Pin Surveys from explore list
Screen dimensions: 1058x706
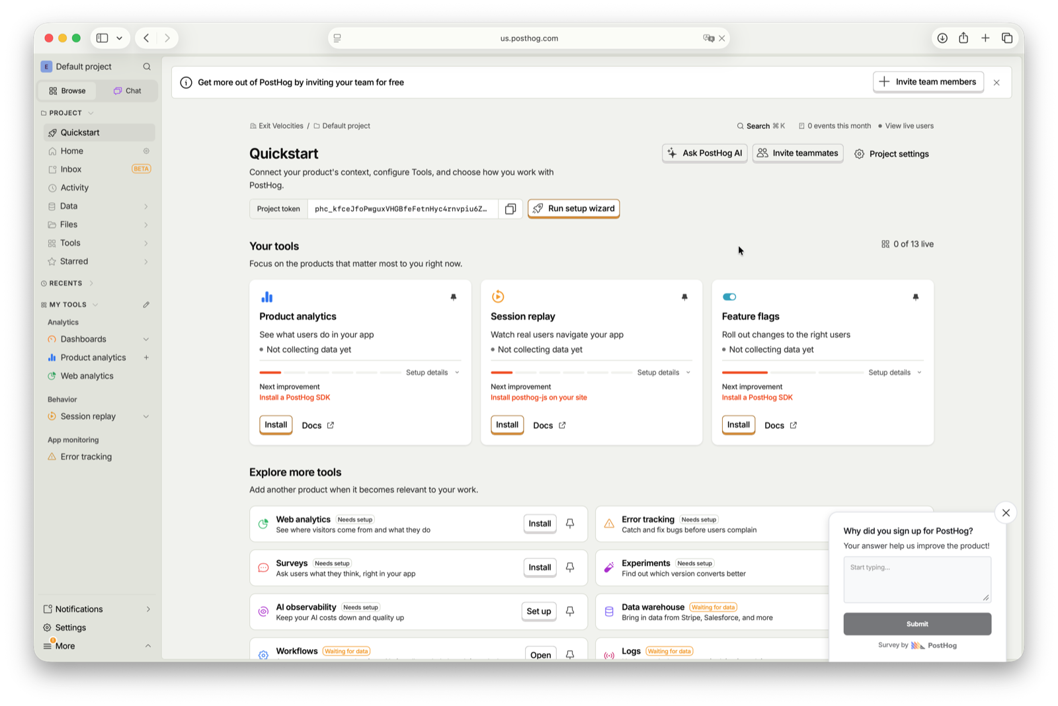570,567
